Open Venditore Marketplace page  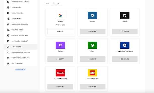point(20,58)
